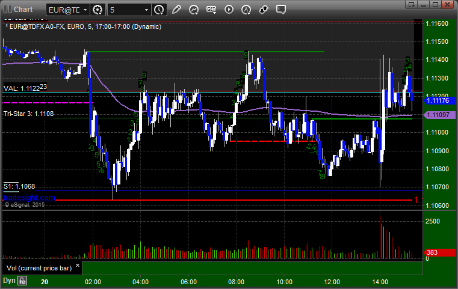
Task: Toggle the time scale lock icon
Action: point(22,281)
